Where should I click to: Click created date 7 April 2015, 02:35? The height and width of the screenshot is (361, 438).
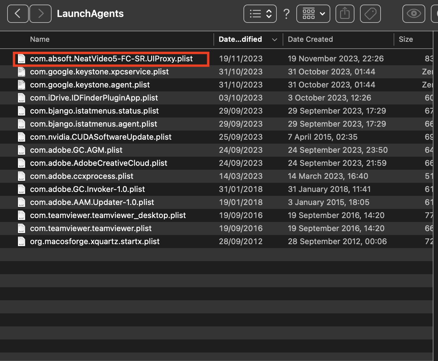(x=323, y=137)
